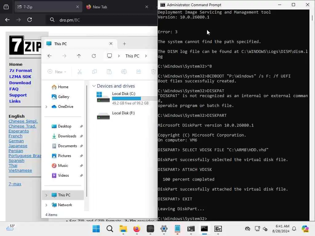This screenshot has width=315, height=236.
Task: Click chevron after This PC in address bar
Action: (146, 56)
